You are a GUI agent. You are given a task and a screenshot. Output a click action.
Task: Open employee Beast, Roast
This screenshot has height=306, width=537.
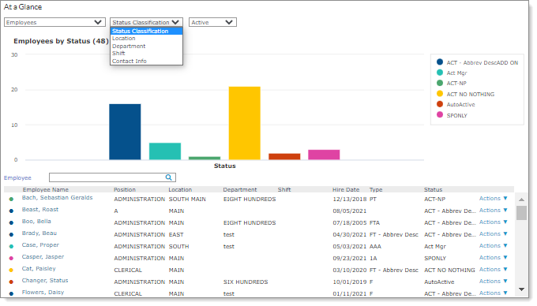(40, 209)
